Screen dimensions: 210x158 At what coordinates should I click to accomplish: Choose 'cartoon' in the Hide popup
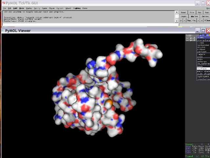[202, 52]
